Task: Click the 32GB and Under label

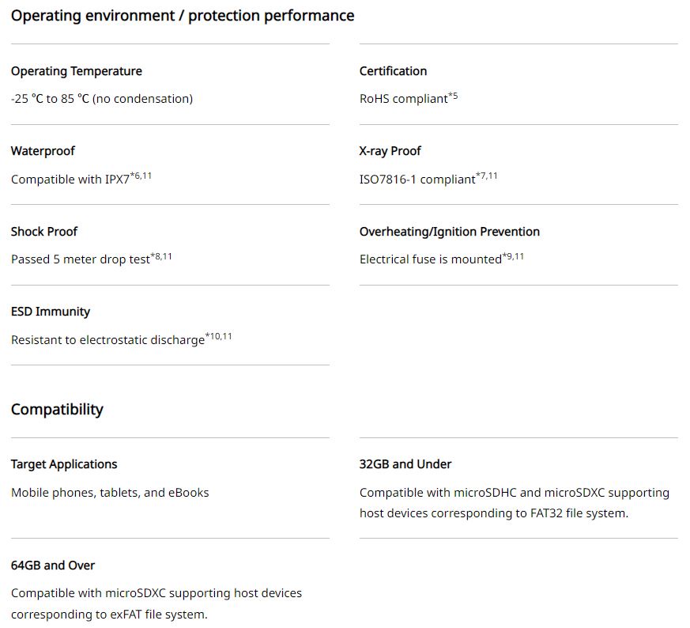Action: tap(405, 464)
